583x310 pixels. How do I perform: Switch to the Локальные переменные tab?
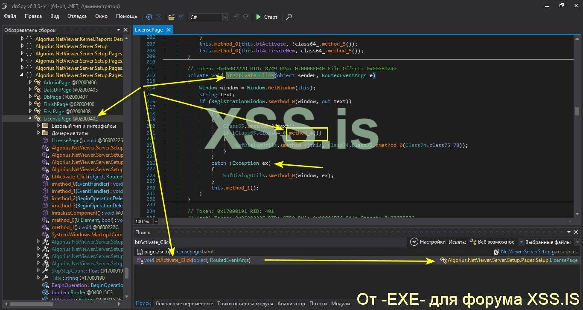coord(184,304)
